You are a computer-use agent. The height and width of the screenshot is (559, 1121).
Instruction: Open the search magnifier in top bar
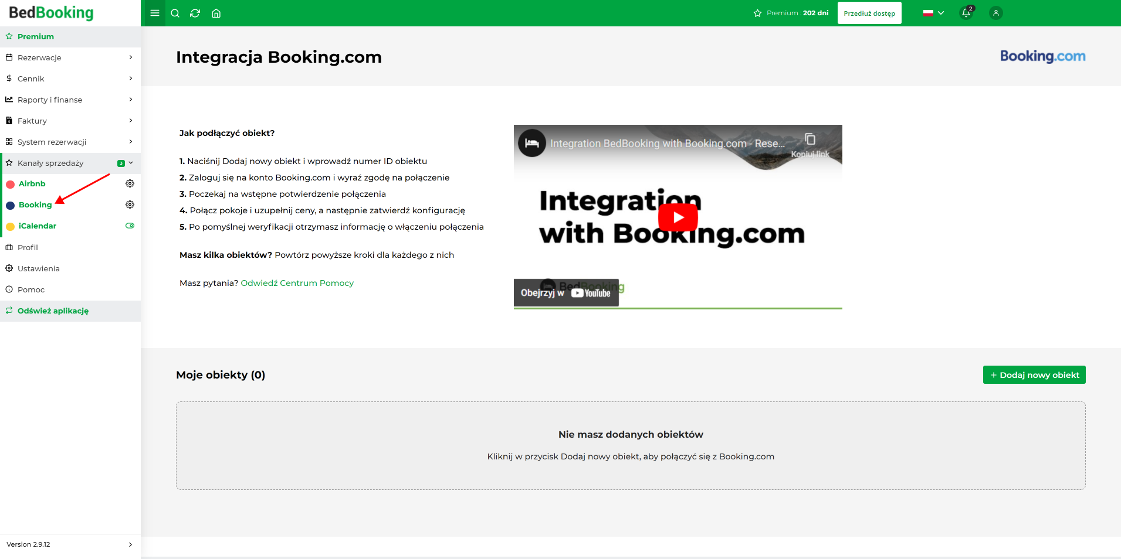point(175,13)
